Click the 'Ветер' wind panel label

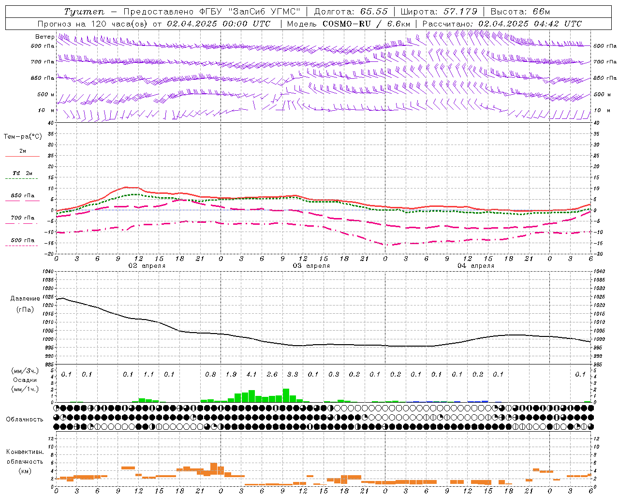tap(45, 37)
